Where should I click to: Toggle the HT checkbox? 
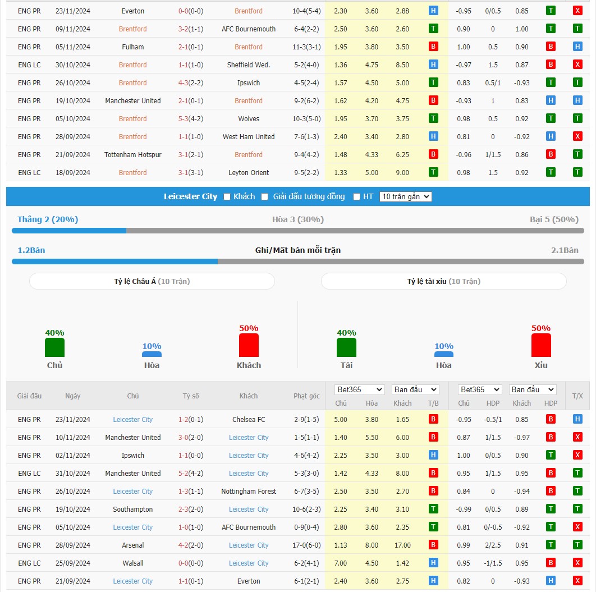point(356,197)
